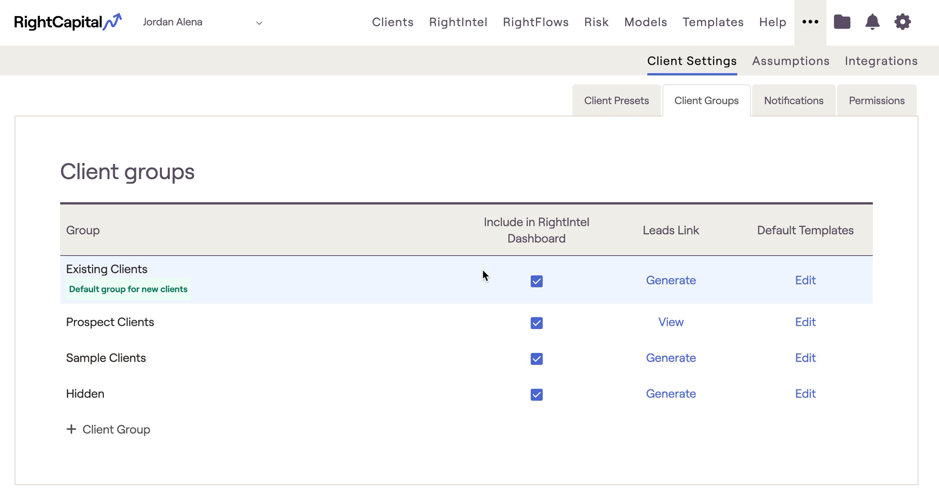Click the Leads Link column header
The image size is (939, 497).
tap(670, 230)
